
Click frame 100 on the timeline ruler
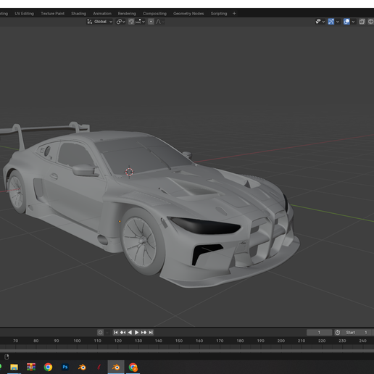coord(77,341)
